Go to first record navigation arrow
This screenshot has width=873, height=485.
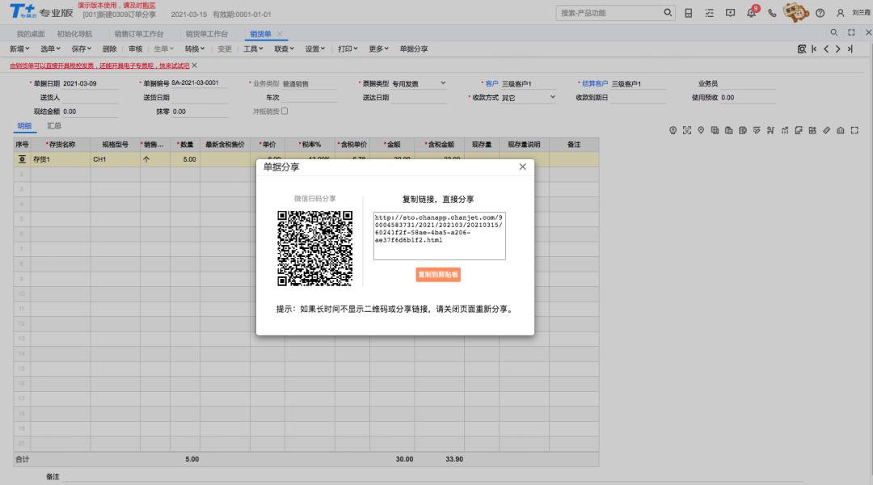(x=814, y=49)
